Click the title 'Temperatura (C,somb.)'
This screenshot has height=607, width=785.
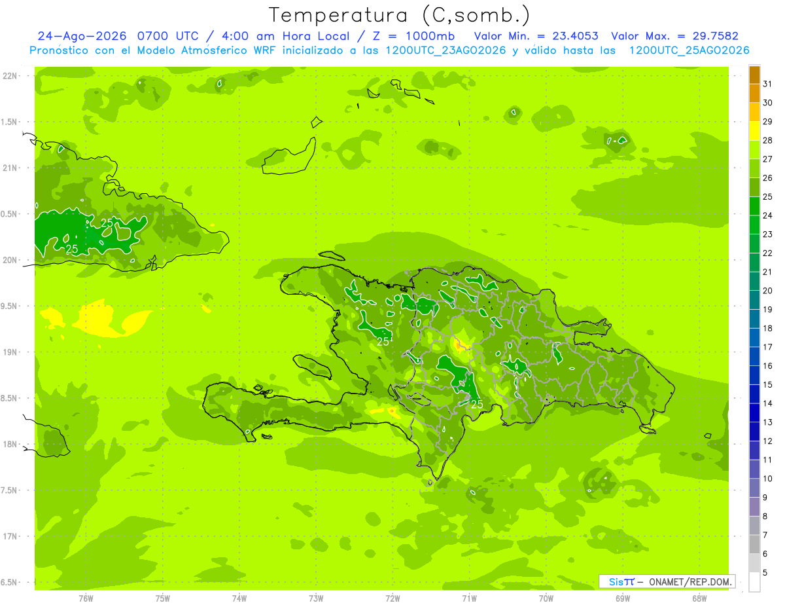(x=399, y=15)
